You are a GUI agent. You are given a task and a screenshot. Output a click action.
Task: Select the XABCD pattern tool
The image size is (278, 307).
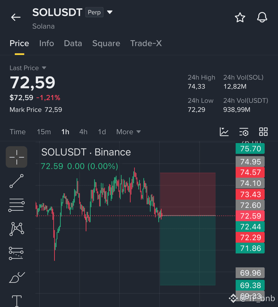[17, 229]
